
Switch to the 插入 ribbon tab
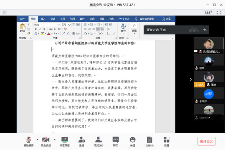pos(43,19)
